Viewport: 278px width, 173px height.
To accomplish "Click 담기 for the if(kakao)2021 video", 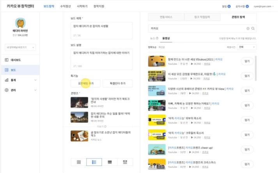I will click(247, 61).
